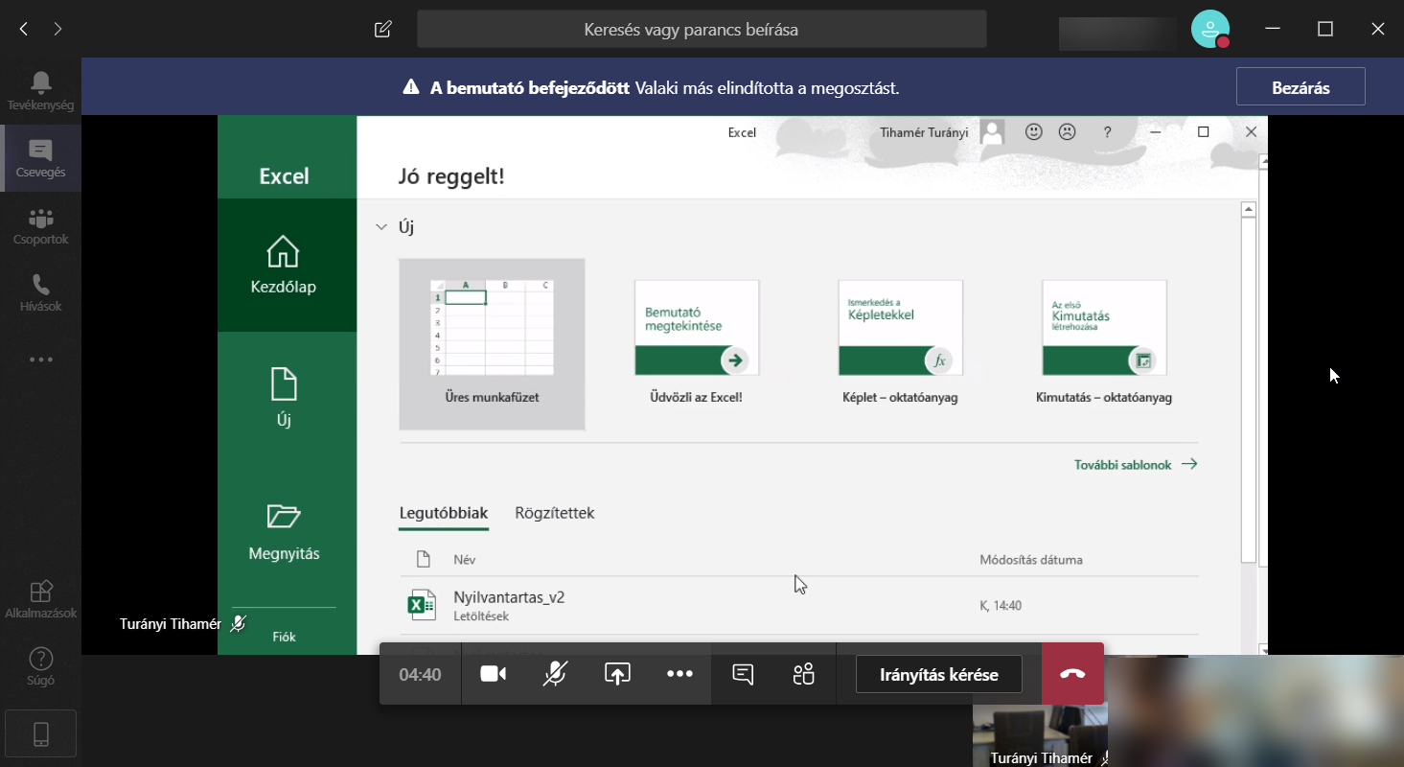Viewport: 1404px width, 767px height.
Task: Click the search or command input box
Action: pos(701,30)
